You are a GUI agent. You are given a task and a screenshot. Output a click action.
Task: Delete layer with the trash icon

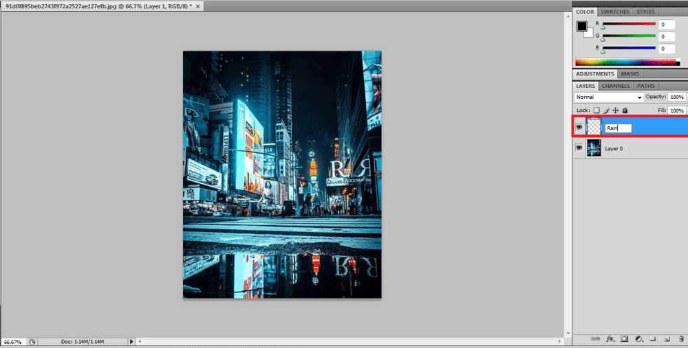coord(681,339)
